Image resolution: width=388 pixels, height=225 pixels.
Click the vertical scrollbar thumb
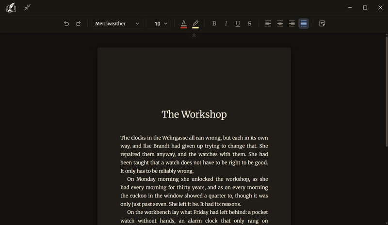pyautogui.click(x=387, y=92)
